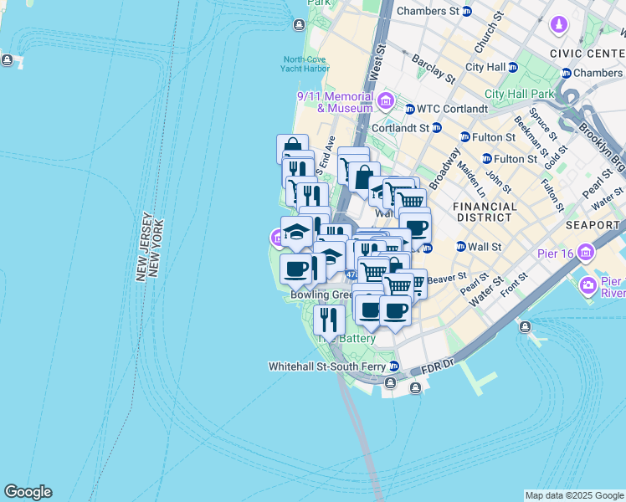Click the North Cove Yacht Harbor label

pyautogui.click(x=305, y=64)
